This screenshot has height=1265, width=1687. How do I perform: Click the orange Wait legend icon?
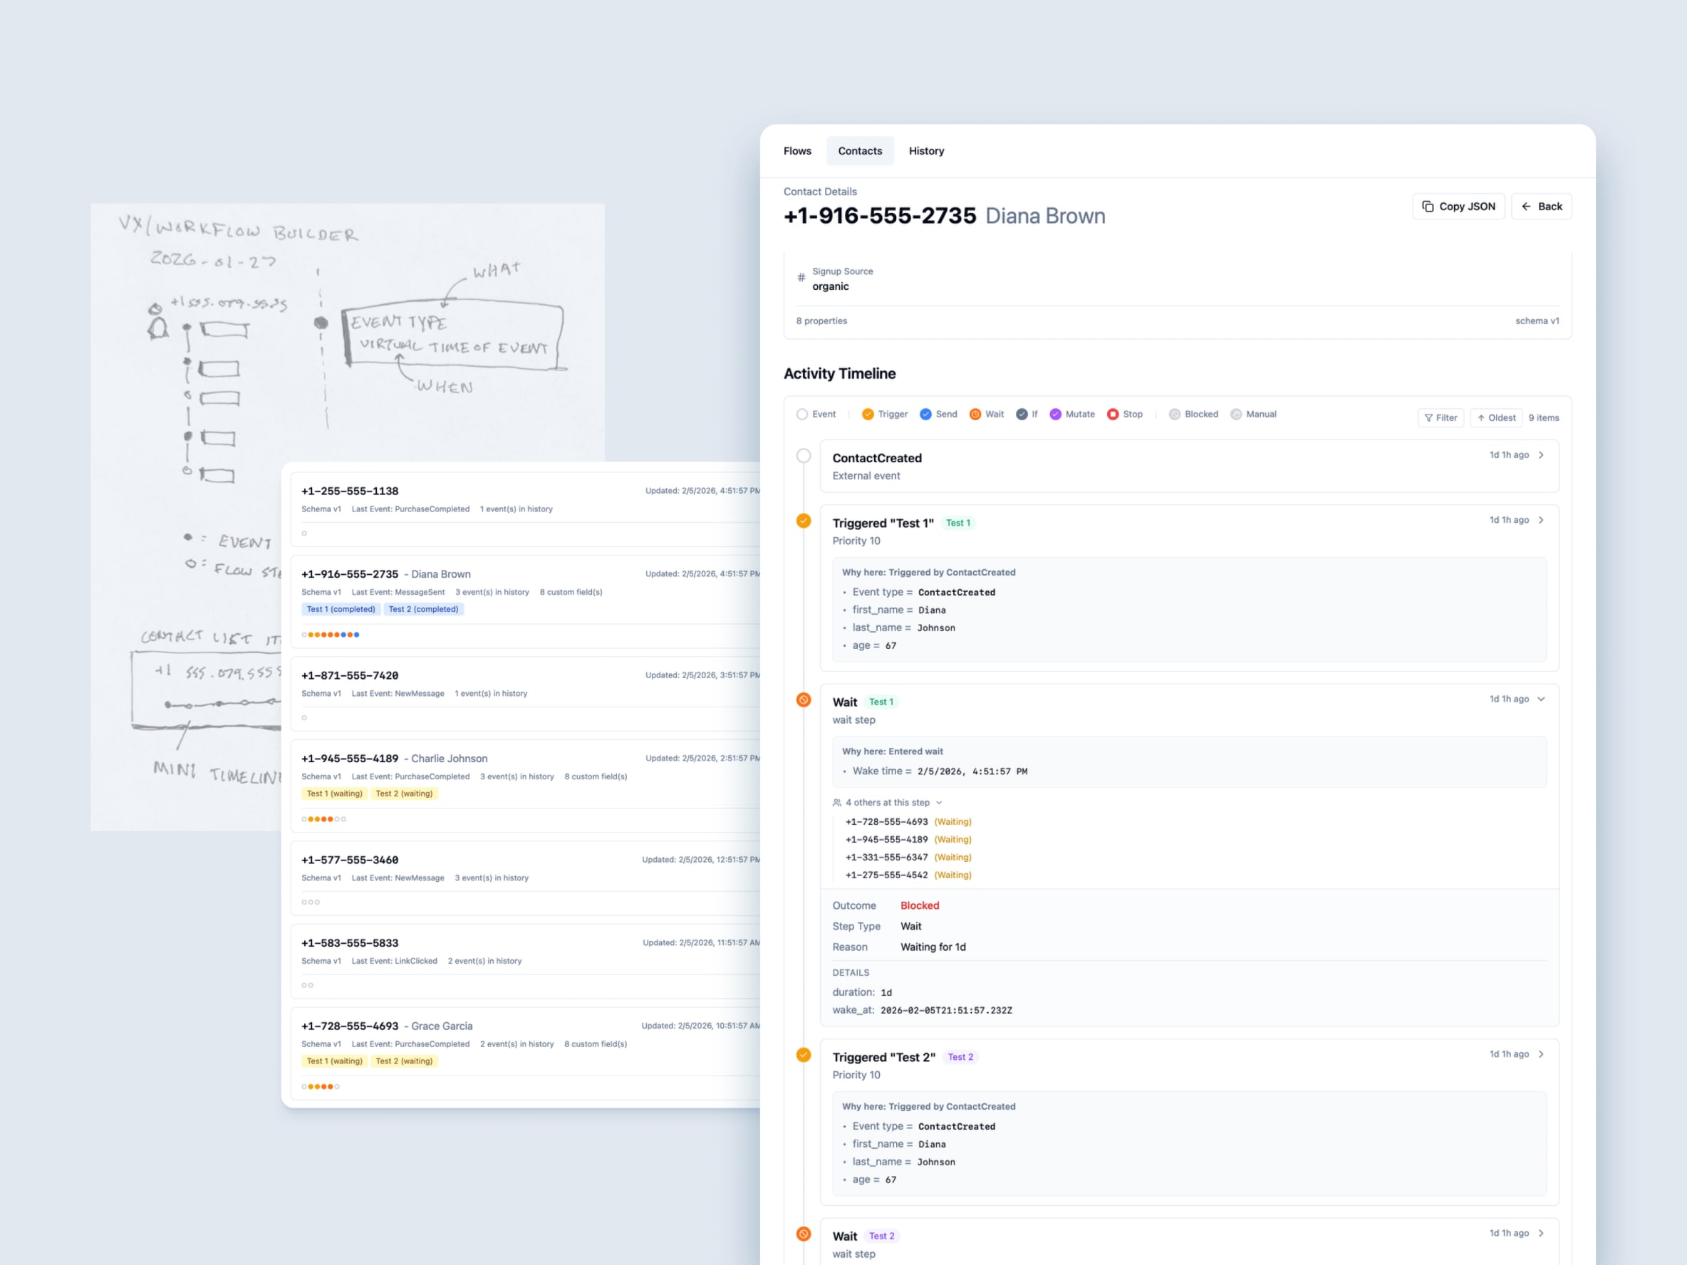(x=975, y=414)
